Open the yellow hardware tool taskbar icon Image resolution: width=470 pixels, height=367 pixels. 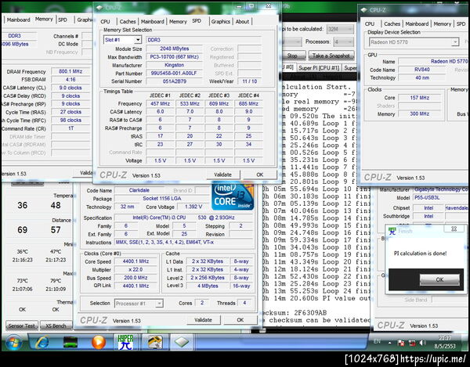[x=155, y=342]
